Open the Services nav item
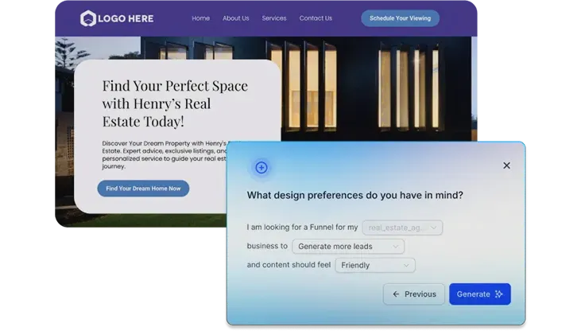 point(274,18)
